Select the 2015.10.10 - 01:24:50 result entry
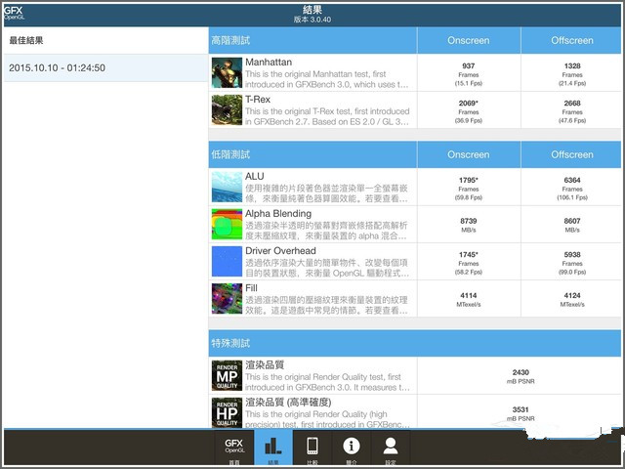Screen dimensions: 625x469 point(105,67)
